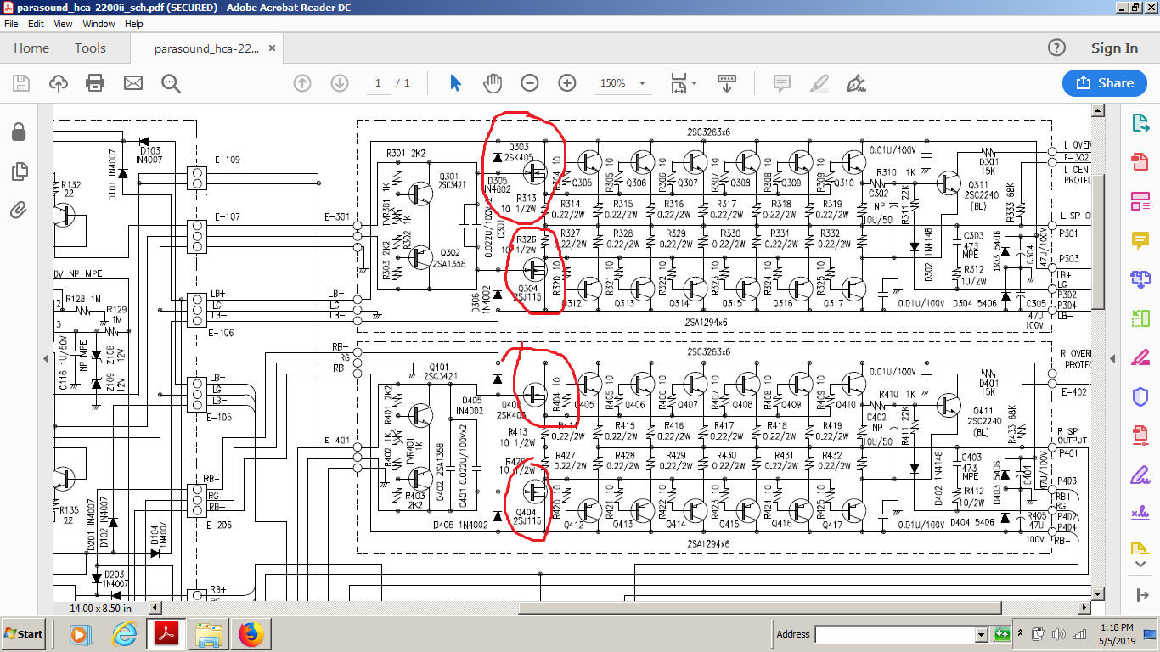Click the upload to cloud icon
Image resolution: width=1160 pixels, height=652 pixels.
pos(59,83)
